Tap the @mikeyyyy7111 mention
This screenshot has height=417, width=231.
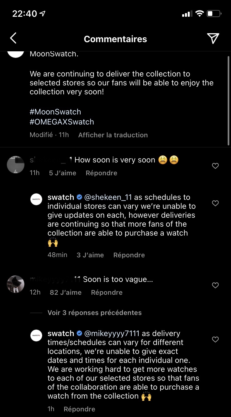(x=112, y=334)
